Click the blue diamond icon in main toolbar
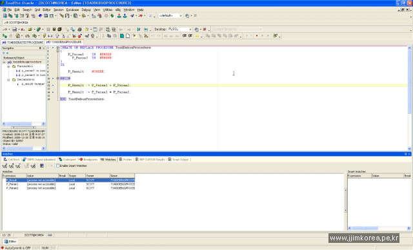 [40, 15]
